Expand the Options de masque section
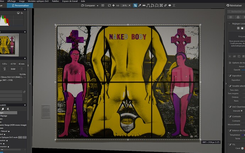The height and width of the screenshot is (153, 245). click(x=230, y=63)
